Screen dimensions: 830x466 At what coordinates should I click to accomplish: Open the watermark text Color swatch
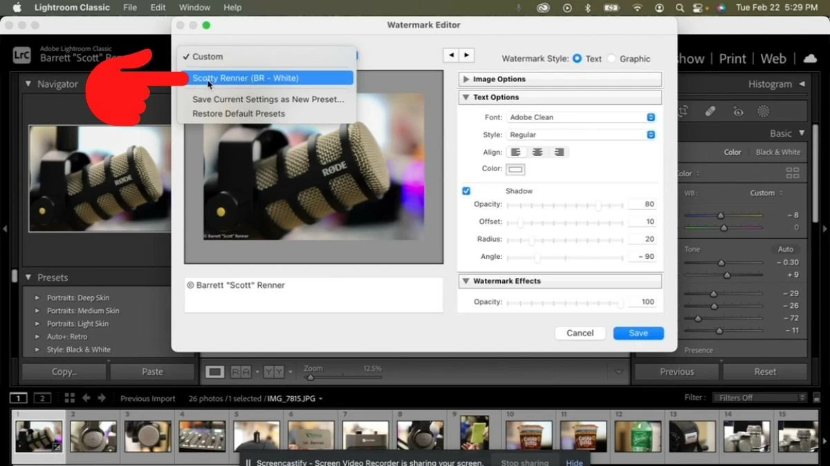(x=515, y=168)
